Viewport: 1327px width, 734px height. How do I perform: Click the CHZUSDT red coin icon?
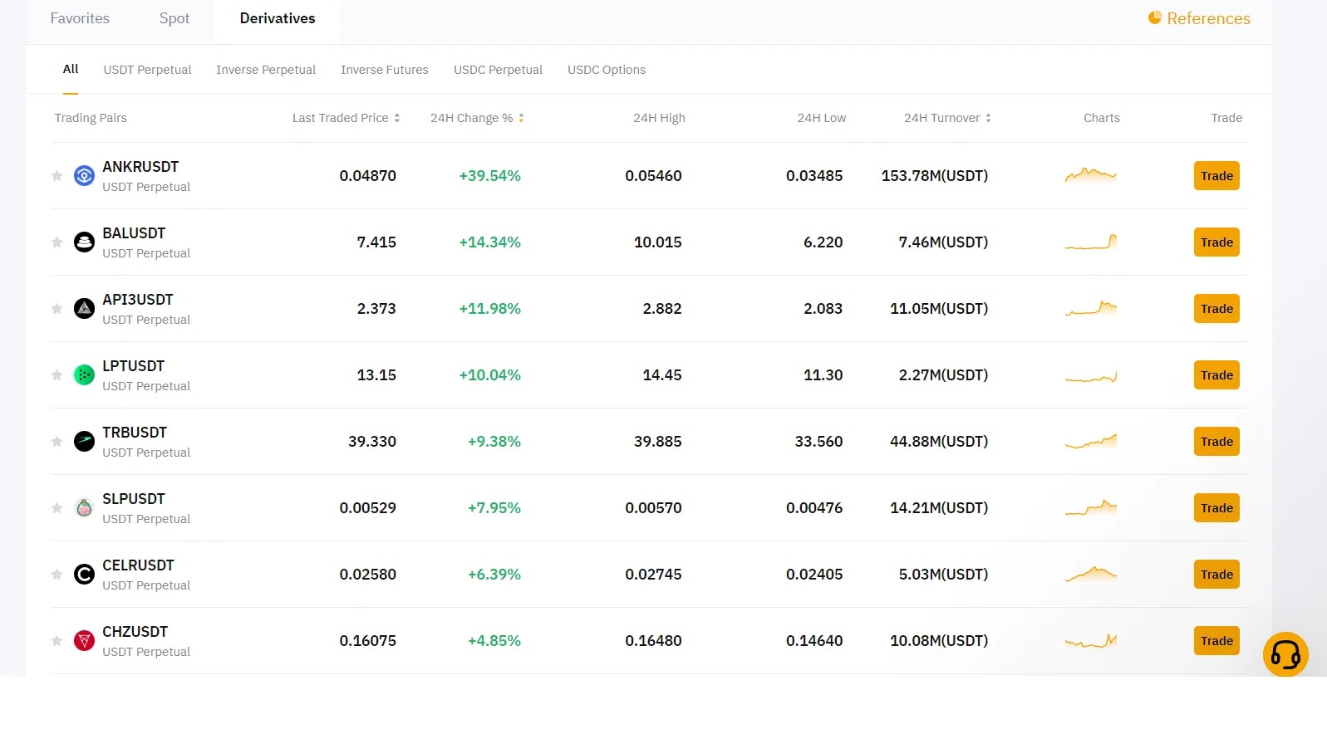coord(84,641)
